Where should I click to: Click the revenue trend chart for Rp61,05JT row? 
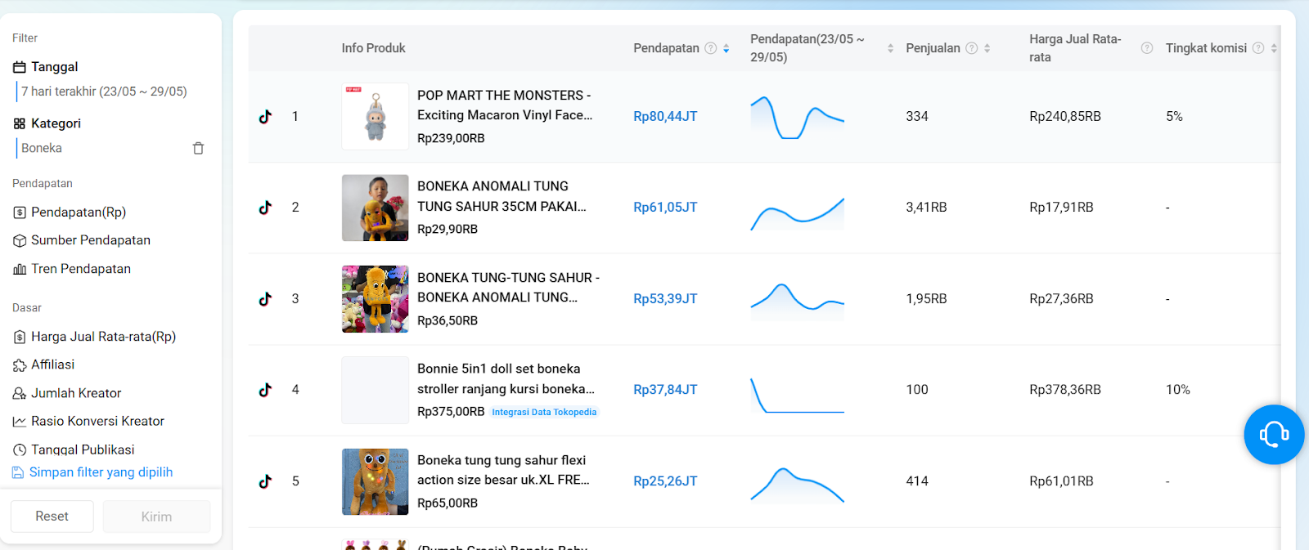(798, 212)
